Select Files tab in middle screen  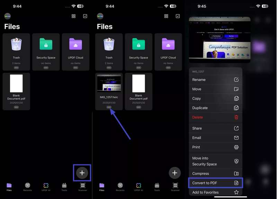point(102,187)
